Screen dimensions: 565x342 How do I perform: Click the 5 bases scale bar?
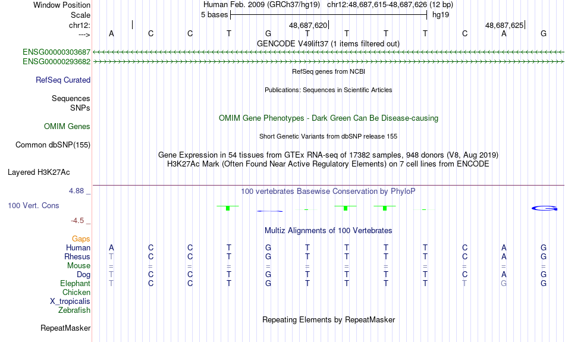coord(329,15)
